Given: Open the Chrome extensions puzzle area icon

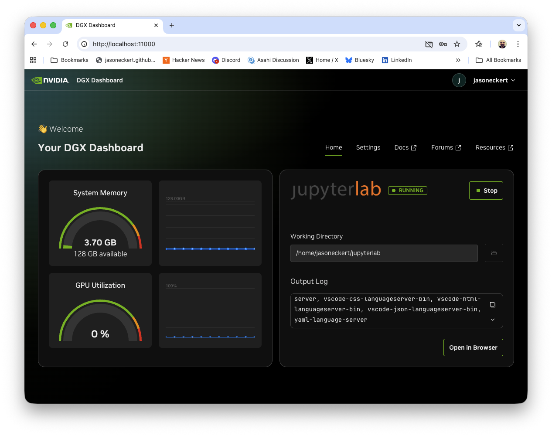Looking at the screenshot, I should point(478,44).
